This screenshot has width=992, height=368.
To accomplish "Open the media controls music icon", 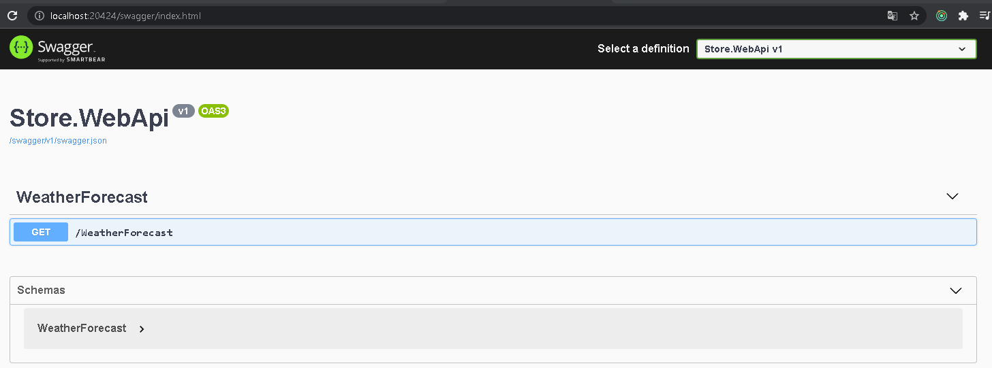I will [985, 16].
